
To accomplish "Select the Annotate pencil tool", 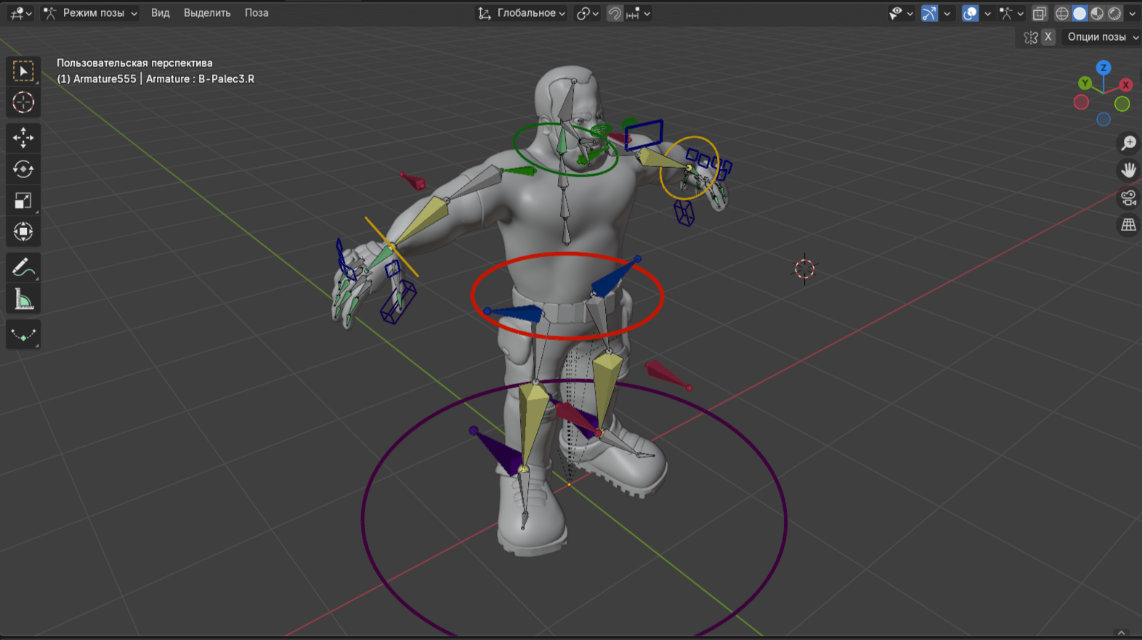I will pyautogui.click(x=23, y=267).
